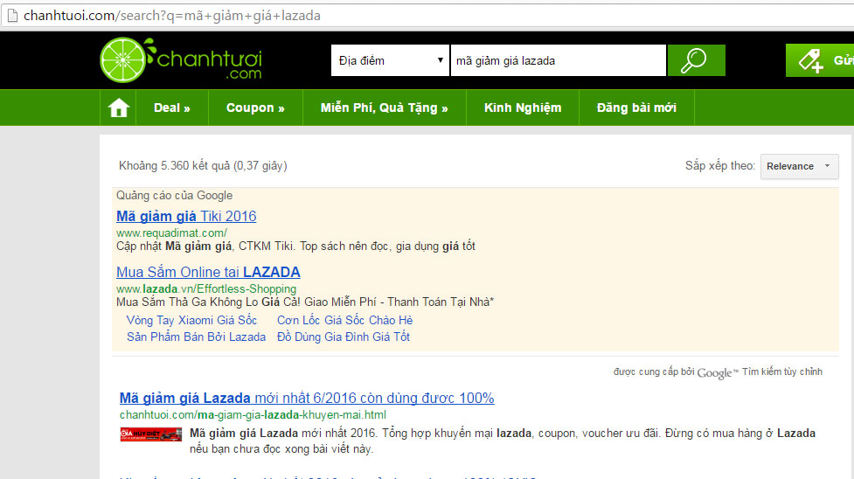This screenshot has height=479, width=854.
Task: Go to the home page icon
Action: 118,108
